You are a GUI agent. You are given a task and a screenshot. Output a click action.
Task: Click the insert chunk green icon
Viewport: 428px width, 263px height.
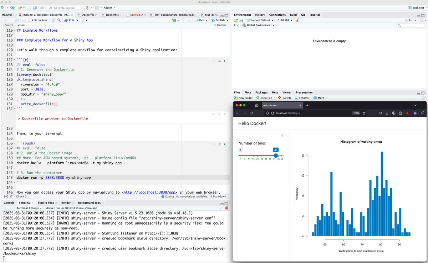click(174, 20)
